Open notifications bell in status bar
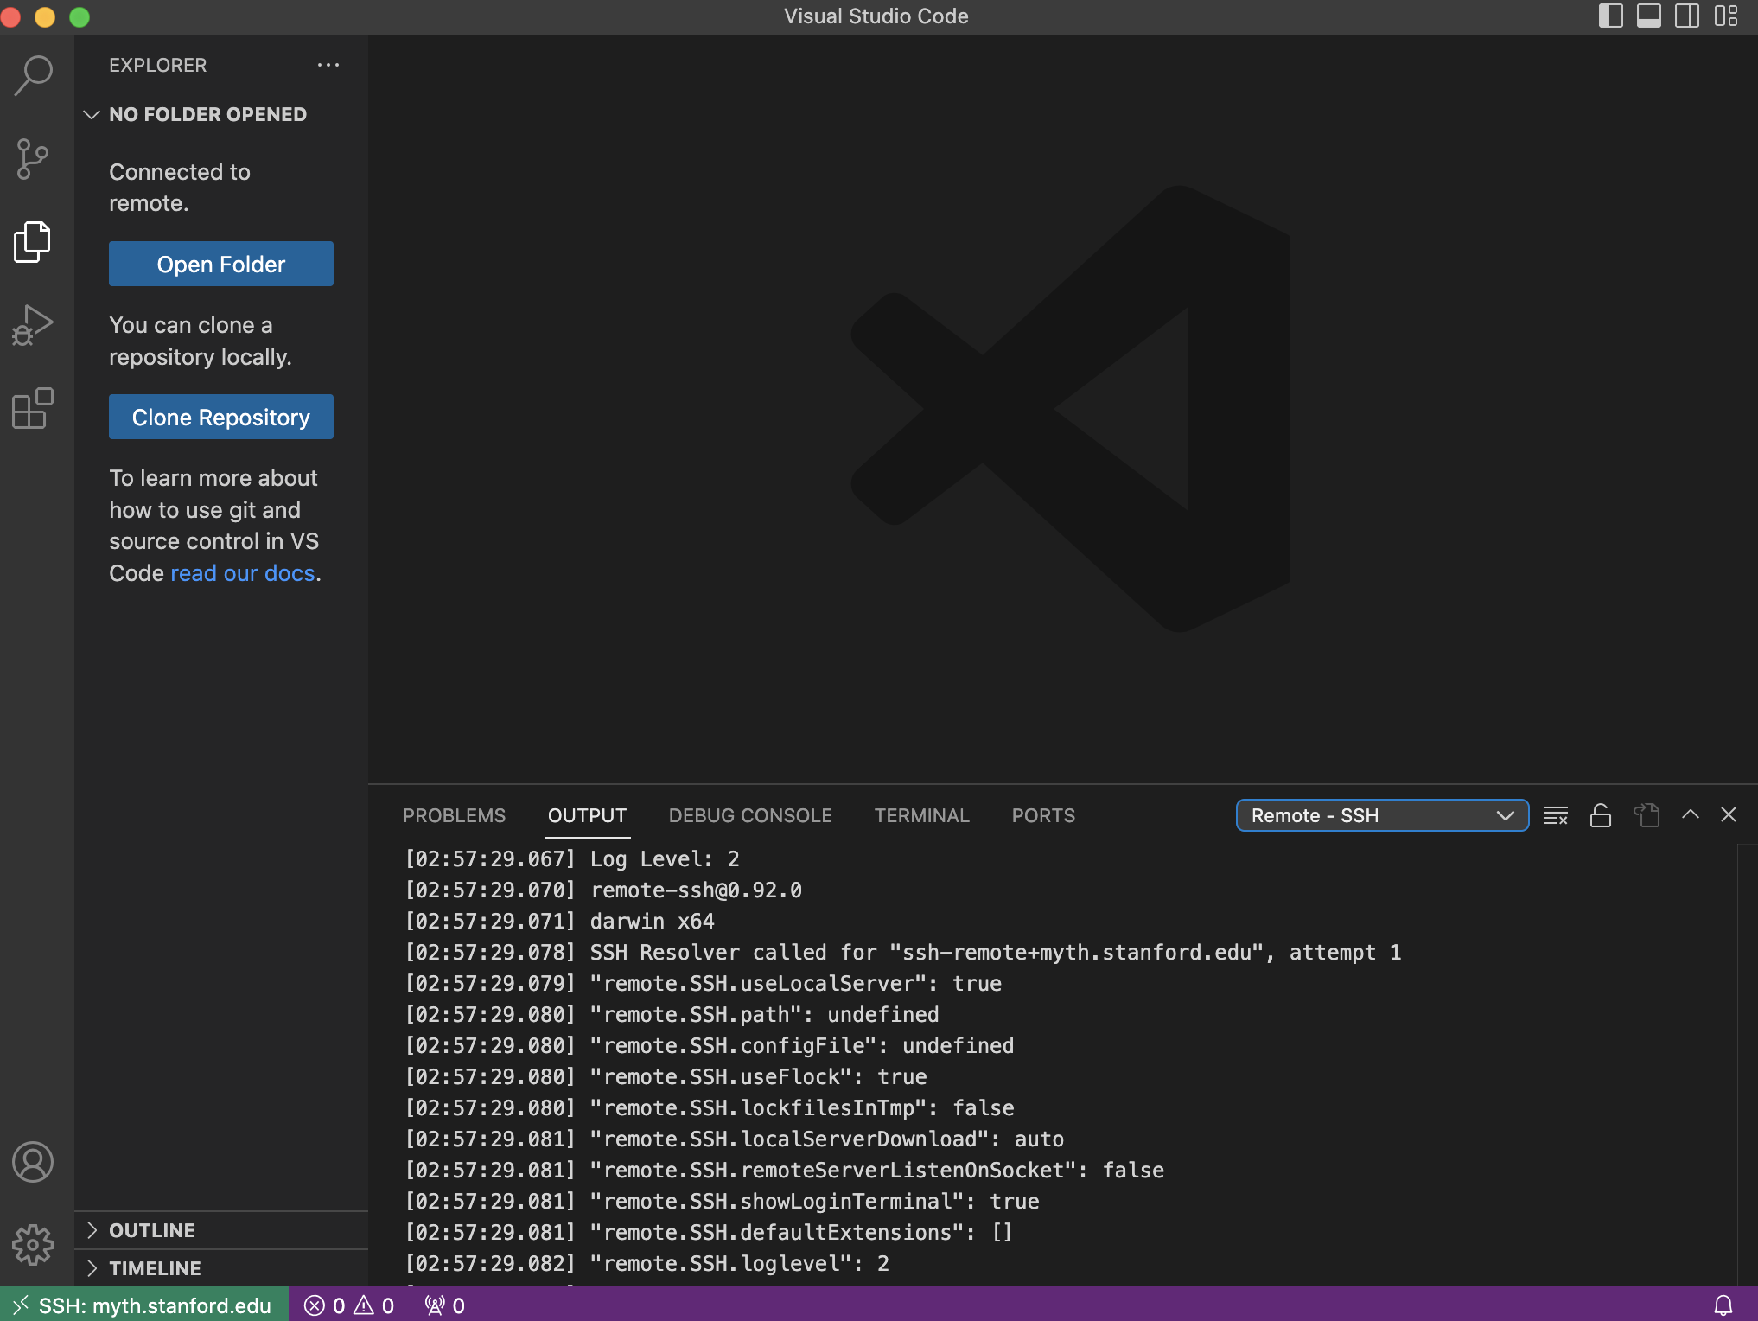Image resolution: width=1758 pixels, height=1321 pixels. coord(1723,1305)
